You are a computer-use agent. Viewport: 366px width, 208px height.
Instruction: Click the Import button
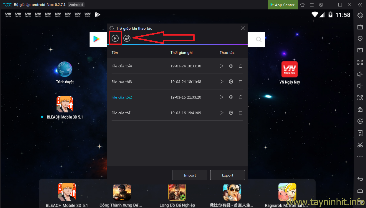tap(190, 175)
